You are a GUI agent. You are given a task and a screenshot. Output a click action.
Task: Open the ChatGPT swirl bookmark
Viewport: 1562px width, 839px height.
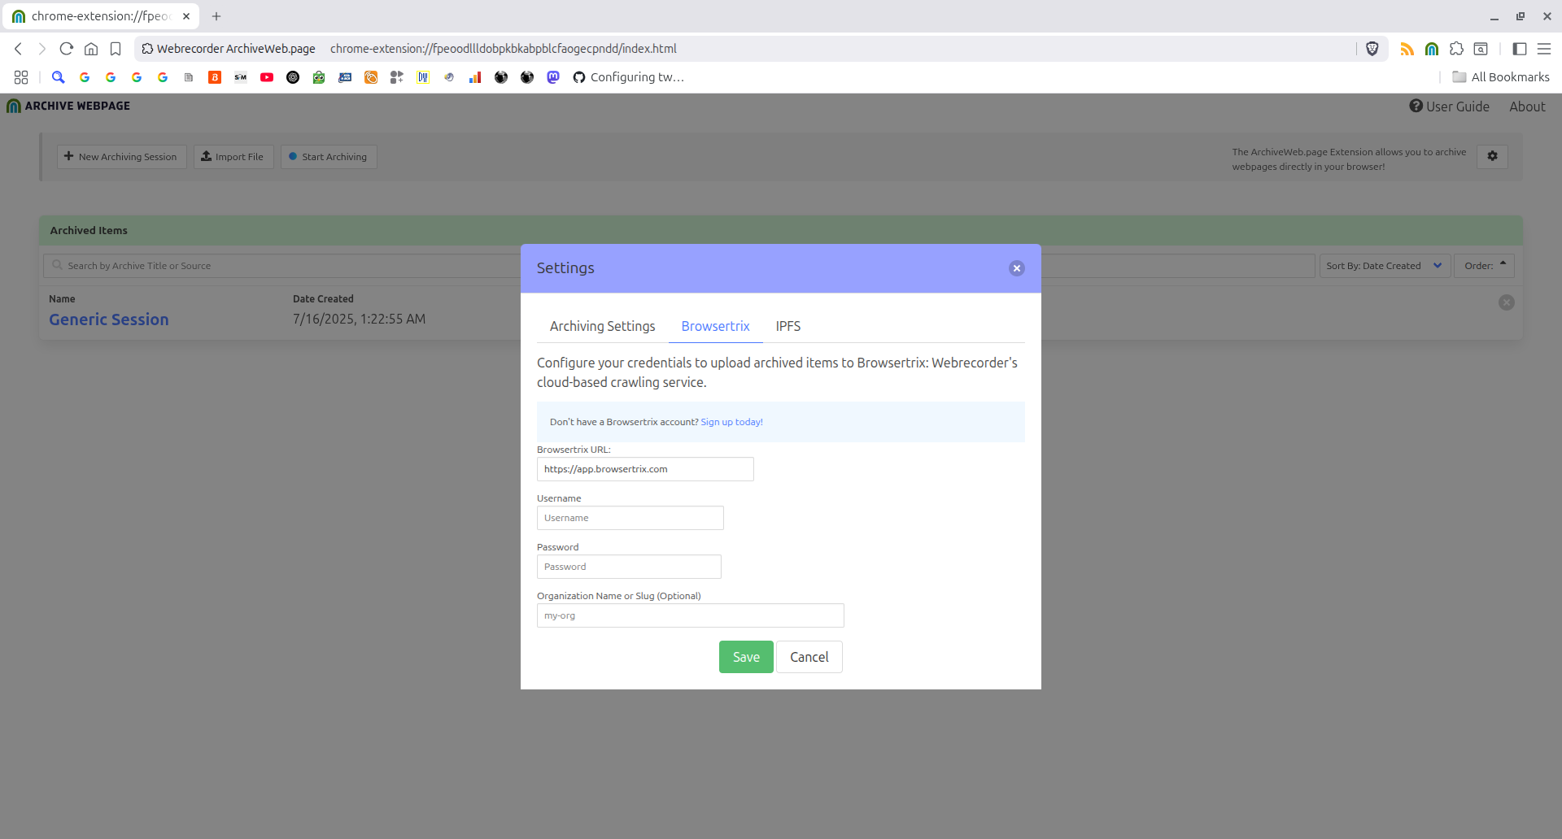click(x=293, y=77)
